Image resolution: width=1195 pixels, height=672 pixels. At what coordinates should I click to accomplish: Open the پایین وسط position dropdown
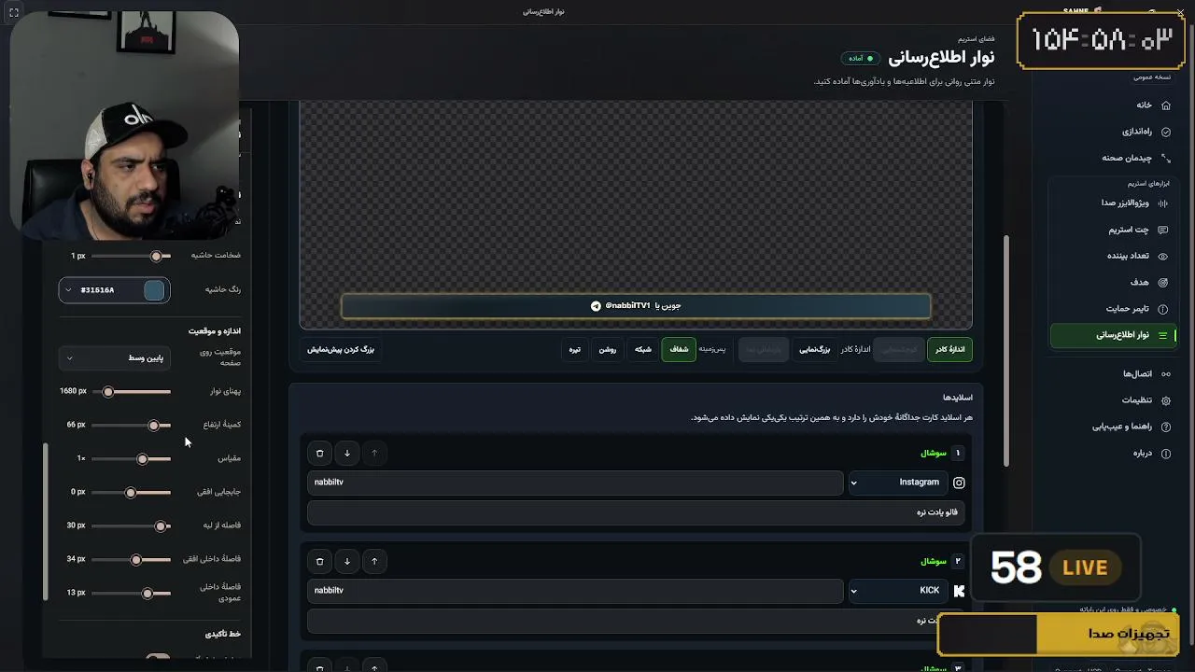115,357
